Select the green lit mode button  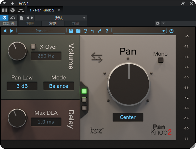(x=84, y=91)
